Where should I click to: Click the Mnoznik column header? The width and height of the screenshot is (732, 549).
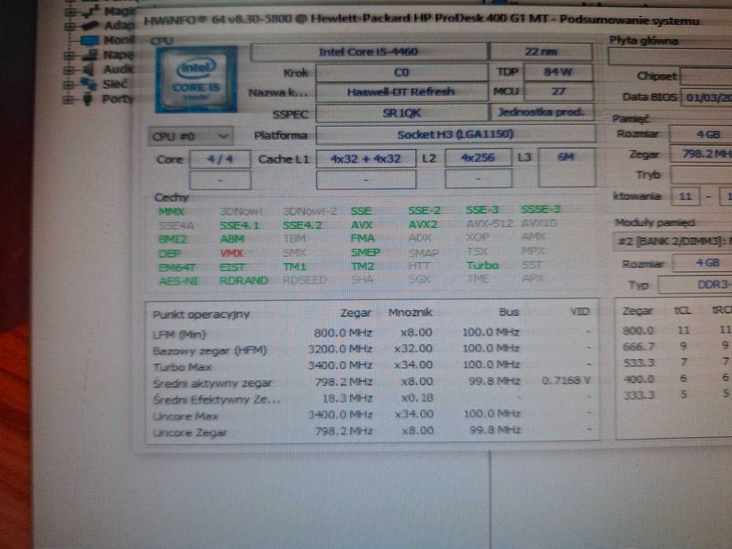point(410,312)
